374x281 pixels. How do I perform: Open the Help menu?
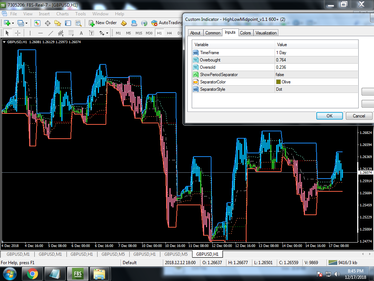click(x=119, y=14)
